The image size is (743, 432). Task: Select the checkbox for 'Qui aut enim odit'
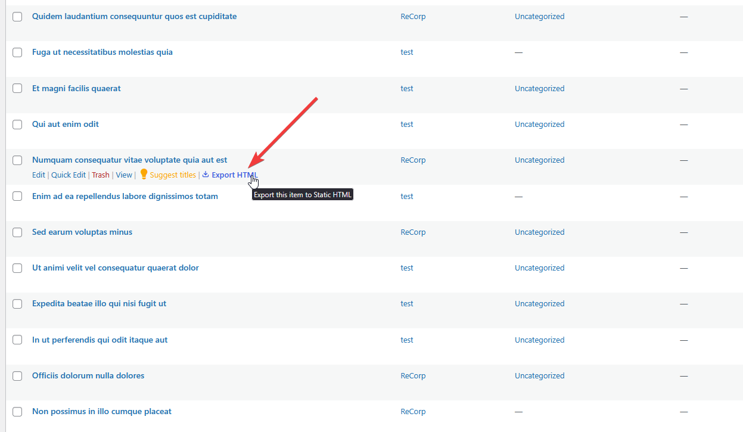[x=17, y=125]
